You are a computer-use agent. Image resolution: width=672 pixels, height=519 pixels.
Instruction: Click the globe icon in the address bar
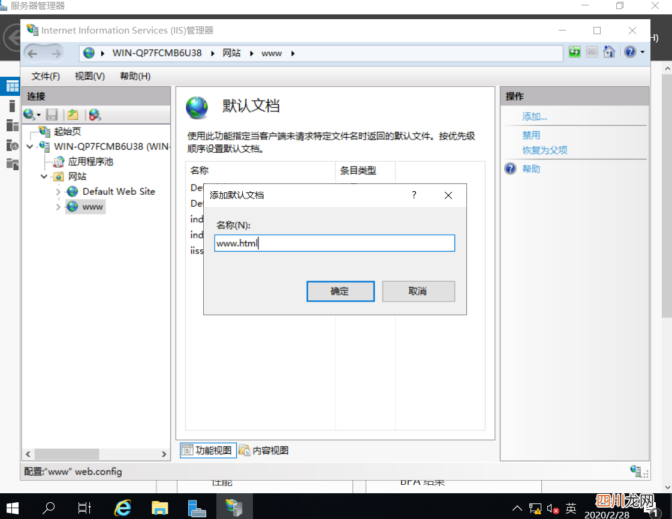(89, 53)
